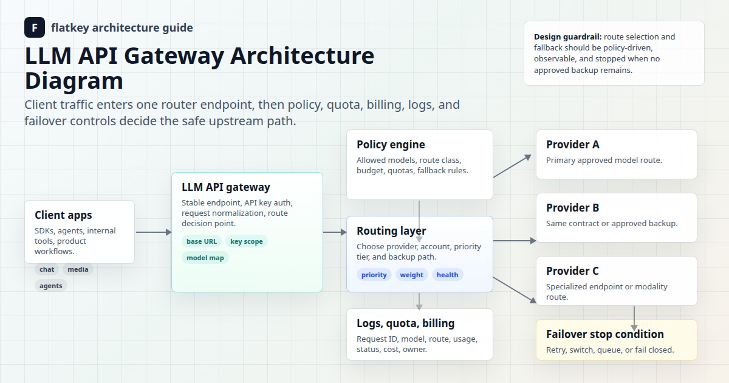Click the agents tag pill
Screen dimensions: 729x383
(51, 286)
